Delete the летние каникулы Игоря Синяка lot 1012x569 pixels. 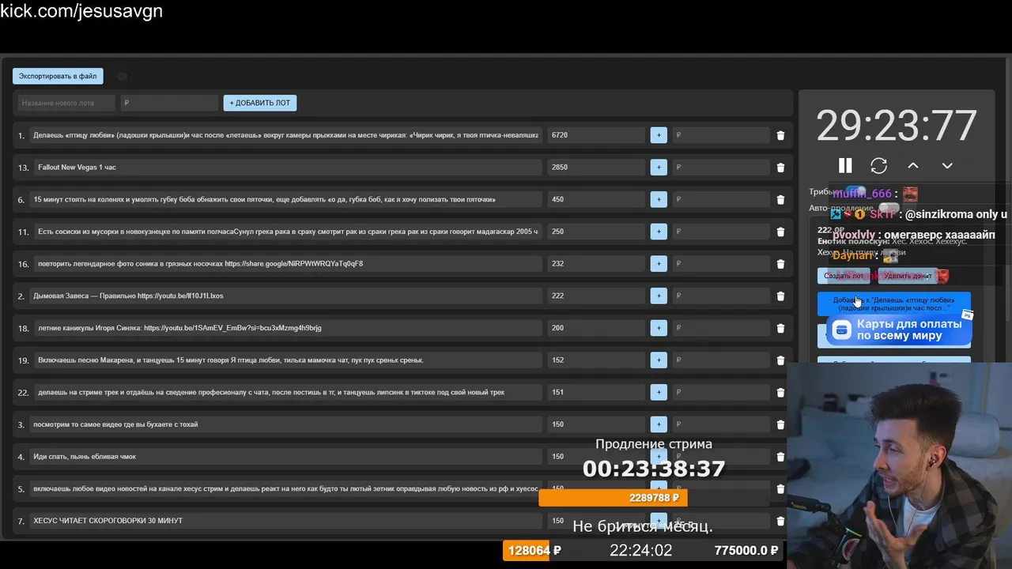coord(780,328)
